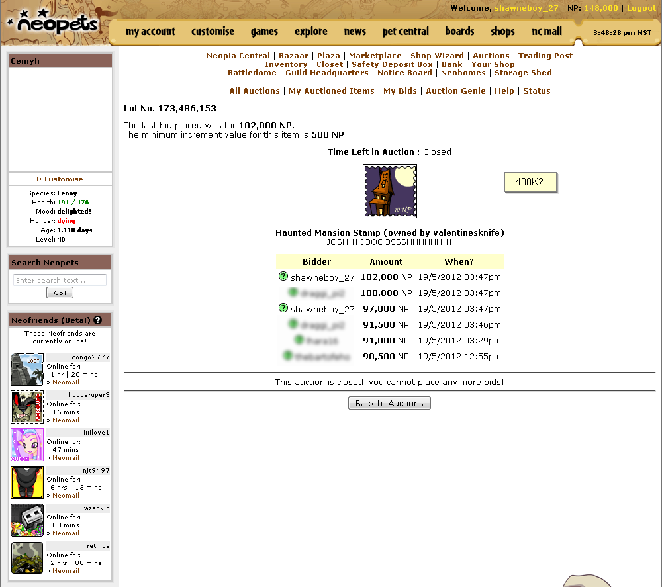Screen dimensions: 662x587
Task: Open the Auctions link
Action: point(491,56)
